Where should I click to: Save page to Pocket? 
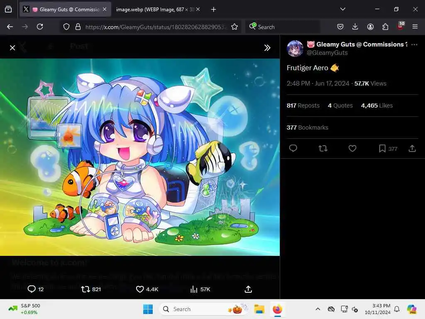340,27
